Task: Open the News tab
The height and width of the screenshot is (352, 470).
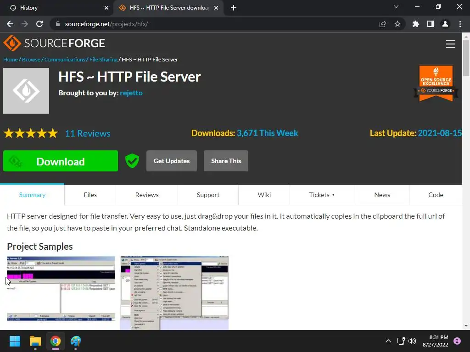Action: point(382,195)
